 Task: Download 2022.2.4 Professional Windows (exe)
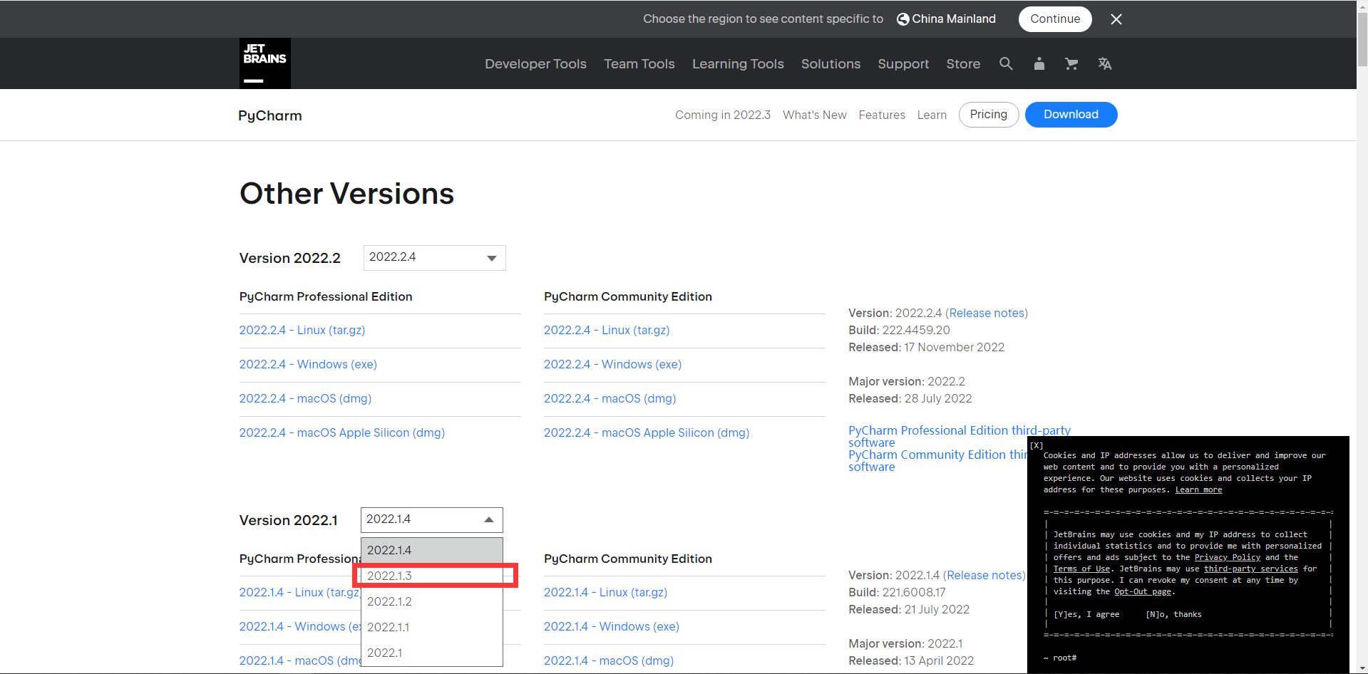(x=308, y=364)
